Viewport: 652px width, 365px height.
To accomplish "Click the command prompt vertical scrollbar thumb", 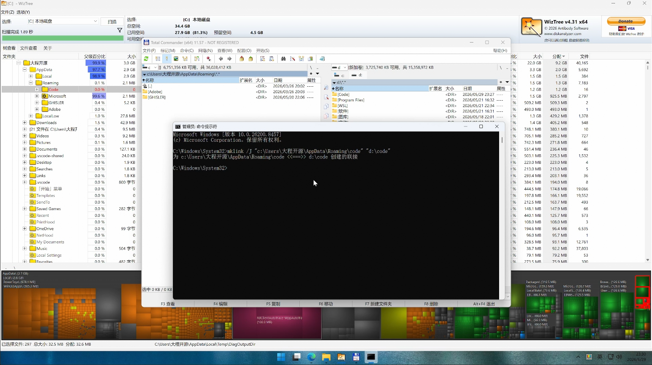I will (x=502, y=140).
